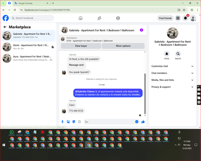201x161 pixels.
Task: Click the Find friends button
Action: pyautogui.click(x=165, y=18)
